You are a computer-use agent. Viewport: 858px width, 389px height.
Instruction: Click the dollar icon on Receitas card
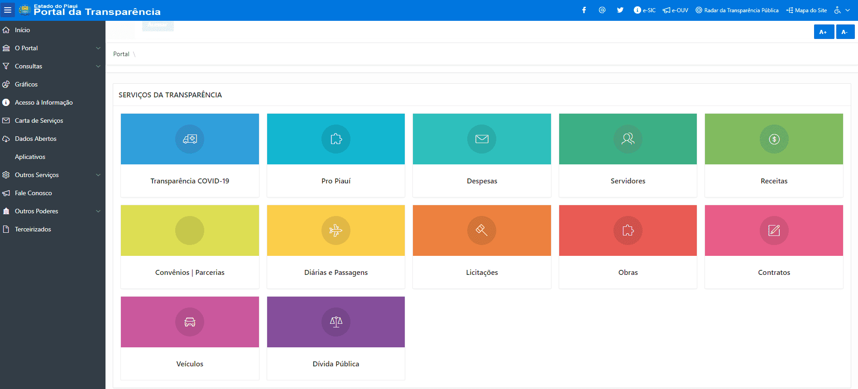[x=774, y=139]
